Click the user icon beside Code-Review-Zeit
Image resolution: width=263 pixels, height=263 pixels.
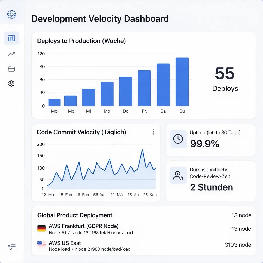pyautogui.click(x=178, y=175)
